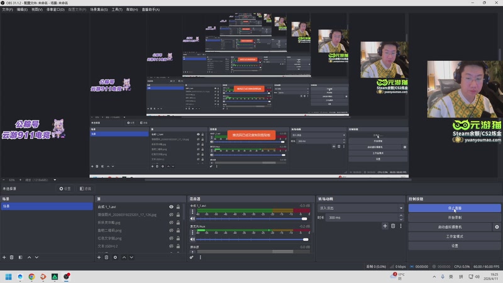The height and width of the screenshot is (283, 503).
Task: Click the microphone tray icon
Action: click(x=443, y=277)
